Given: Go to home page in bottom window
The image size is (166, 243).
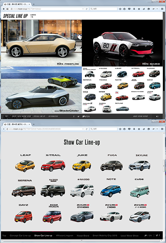Looking at the screenshot, I should pyautogui.click(x=139, y=129).
